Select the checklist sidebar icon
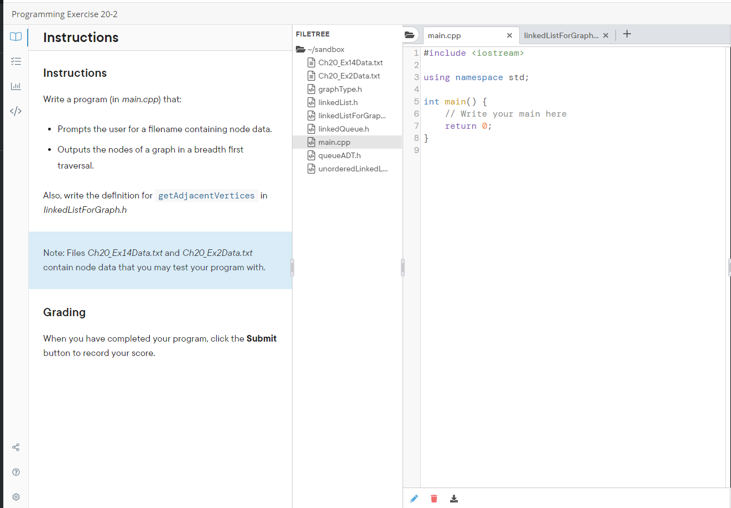 [x=15, y=61]
